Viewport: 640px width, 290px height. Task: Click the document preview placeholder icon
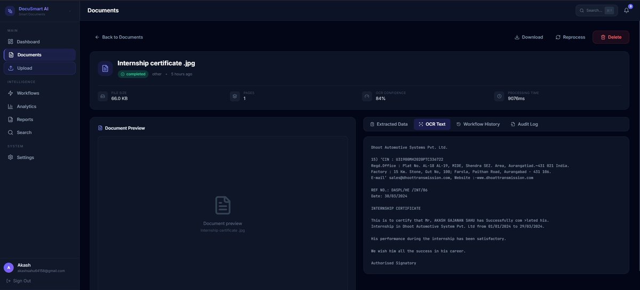223,205
